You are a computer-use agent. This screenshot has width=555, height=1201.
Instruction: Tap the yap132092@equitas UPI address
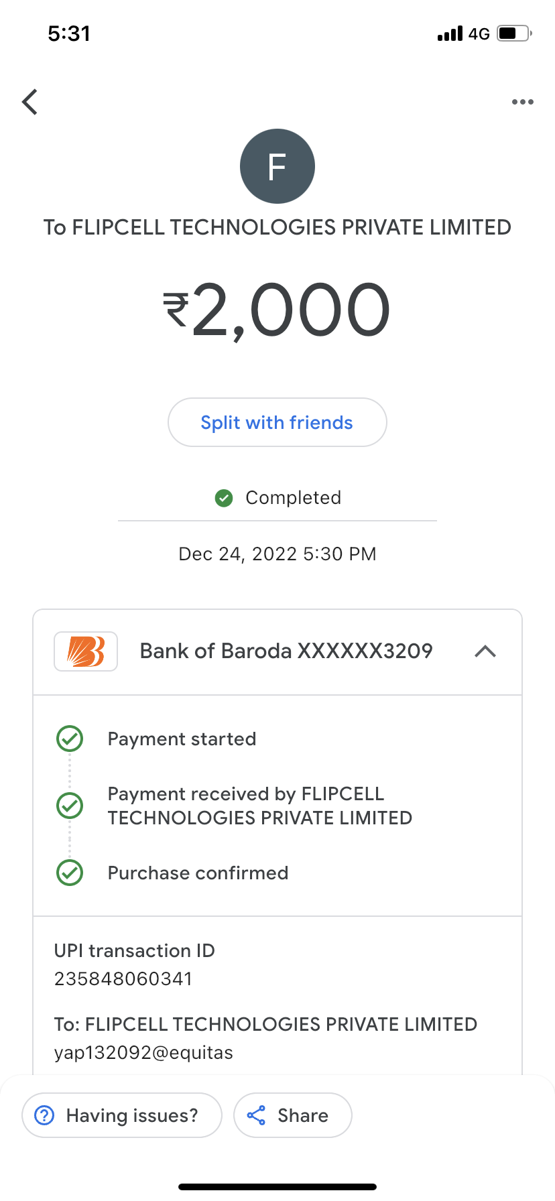[x=143, y=1053]
